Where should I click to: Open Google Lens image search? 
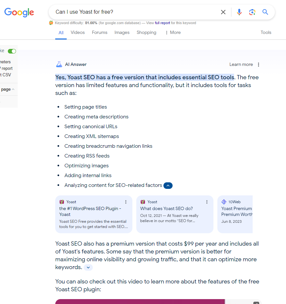(x=252, y=12)
